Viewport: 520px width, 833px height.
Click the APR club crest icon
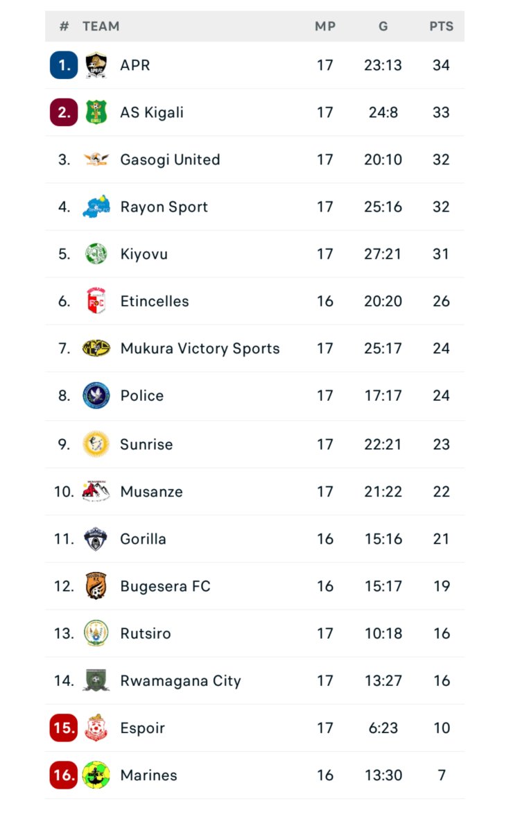click(96, 65)
